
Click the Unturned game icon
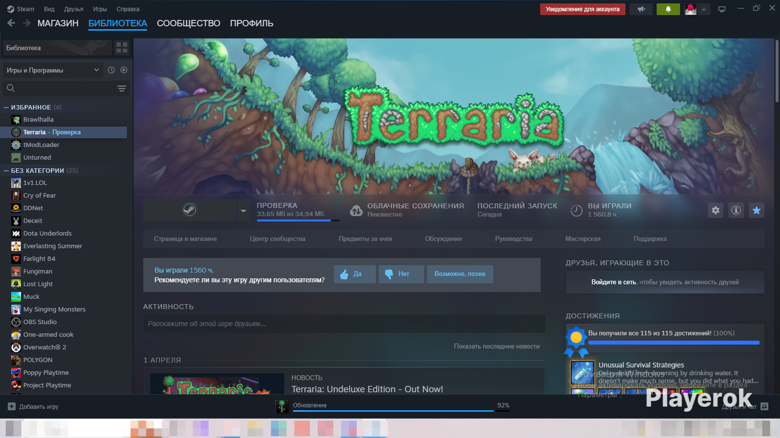tap(16, 158)
